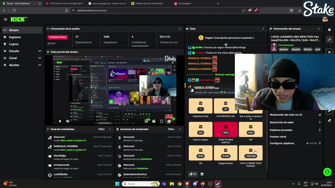The height and width of the screenshot is (188, 335).
Task: Click the unban history icon for Alonzzoh
Action: click(119, 156)
